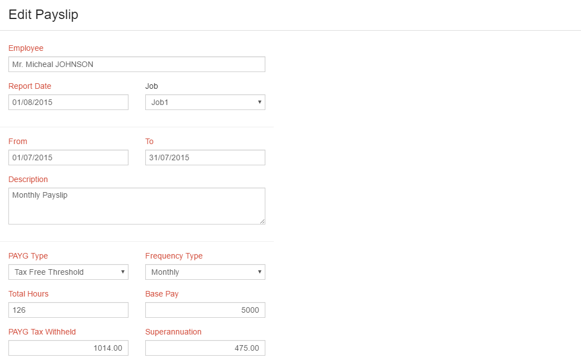Viewport: 581px width, 363px height.
Task: Open the Job dropdown
Action: pyautogui.click(x=204, y=102)
